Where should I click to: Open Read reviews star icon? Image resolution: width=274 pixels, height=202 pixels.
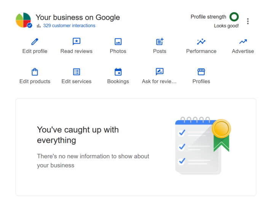[x=76, y=41]
